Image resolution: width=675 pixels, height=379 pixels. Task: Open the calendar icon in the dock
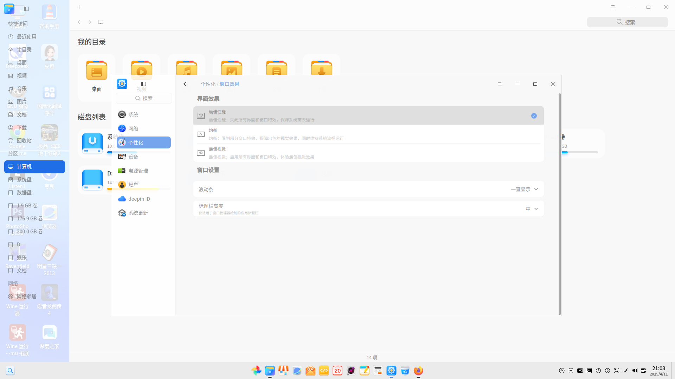pyautogui.click(x=337, y=371)
